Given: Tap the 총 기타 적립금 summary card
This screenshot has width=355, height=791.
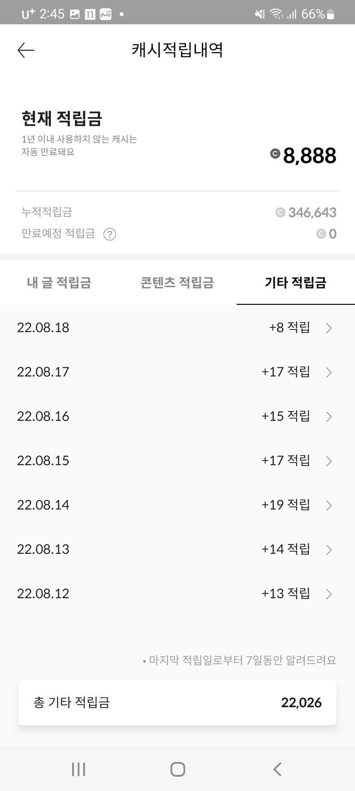Looking at the screenshot, I should [177, 703].
